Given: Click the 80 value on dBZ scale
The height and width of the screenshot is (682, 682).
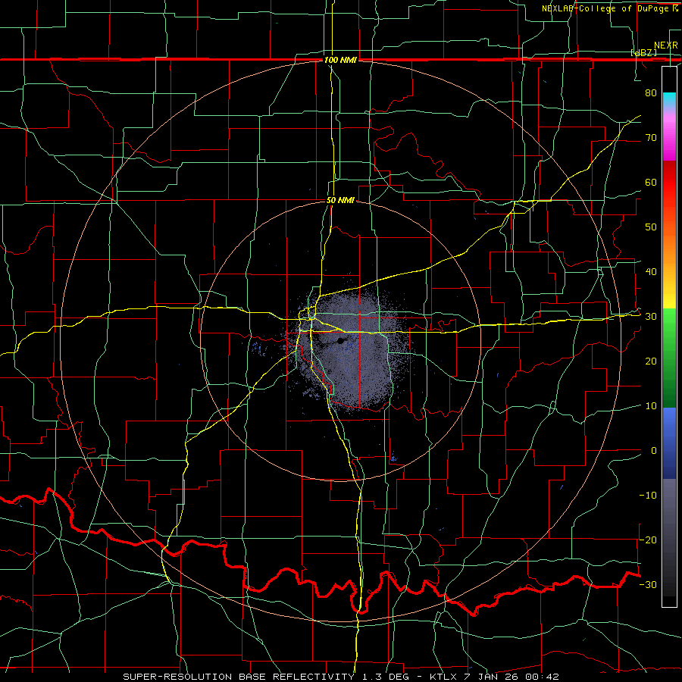Looking at the screenshot, I should point(651,92).
